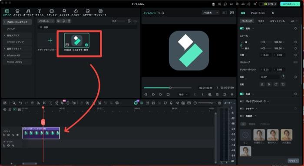Play the preview

(x=161, y=95)
